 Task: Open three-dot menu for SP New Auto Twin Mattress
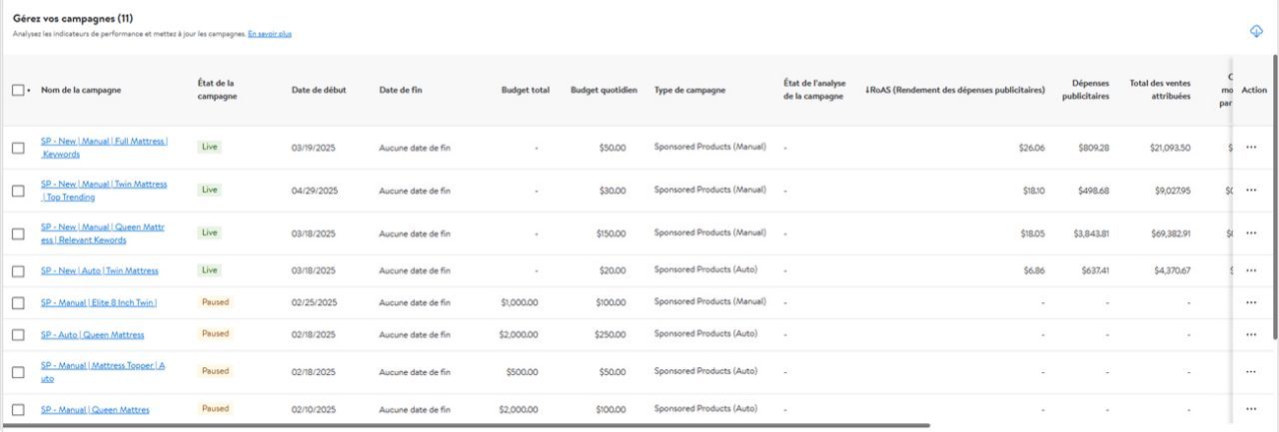(1251, 270)
